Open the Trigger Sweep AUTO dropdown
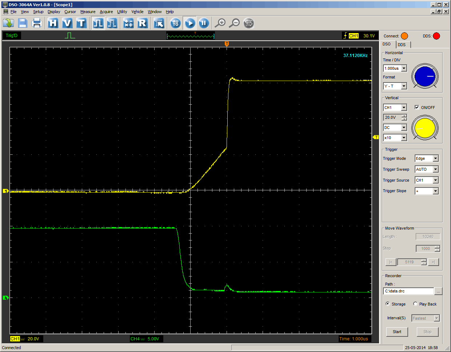Viewport: 451px width, 352px height. [435, 169]
